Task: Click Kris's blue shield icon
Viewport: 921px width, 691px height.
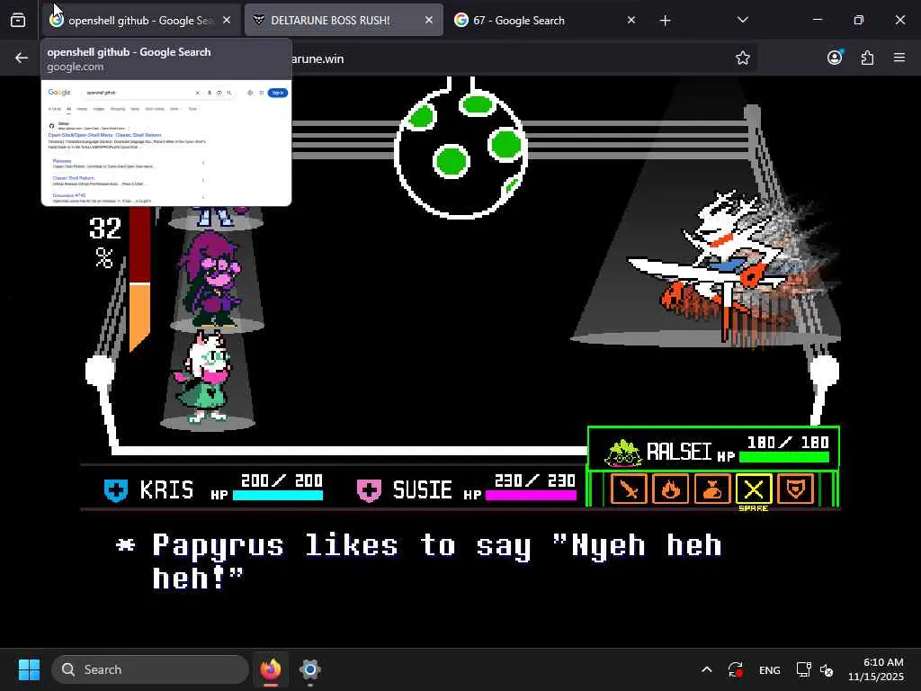Action: (x=116, y=490)
